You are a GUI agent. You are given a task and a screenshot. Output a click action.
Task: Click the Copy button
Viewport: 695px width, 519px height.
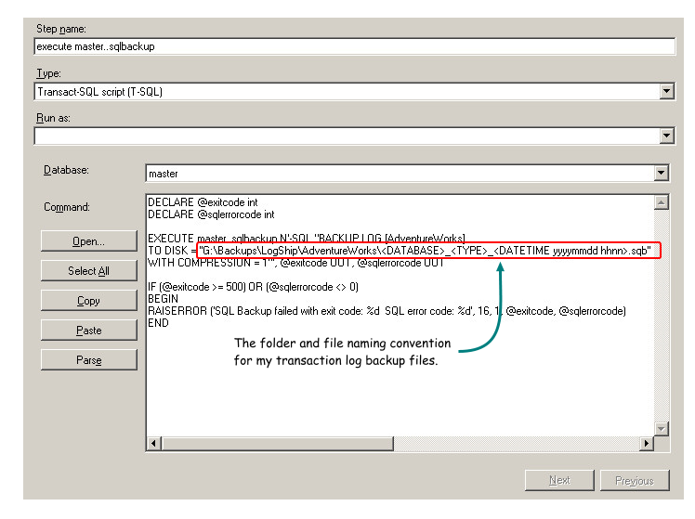[x=88, y=301]
